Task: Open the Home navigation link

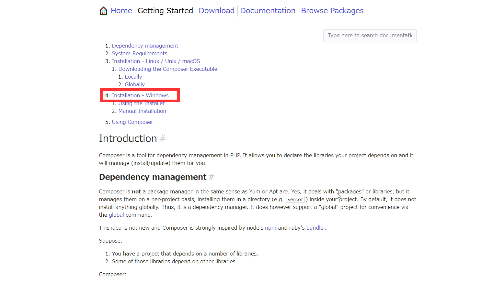Action: (x=121, y=11)
